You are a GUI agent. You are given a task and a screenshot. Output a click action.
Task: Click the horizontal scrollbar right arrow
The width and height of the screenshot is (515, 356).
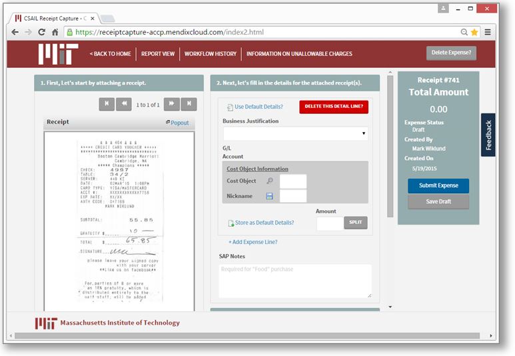tap(491, 335)
